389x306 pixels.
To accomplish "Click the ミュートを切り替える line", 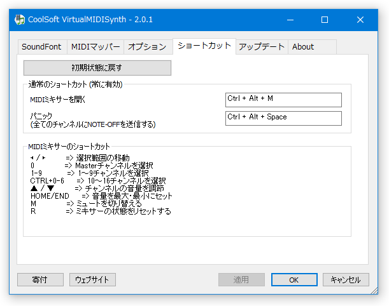I will tap(86, 204).
